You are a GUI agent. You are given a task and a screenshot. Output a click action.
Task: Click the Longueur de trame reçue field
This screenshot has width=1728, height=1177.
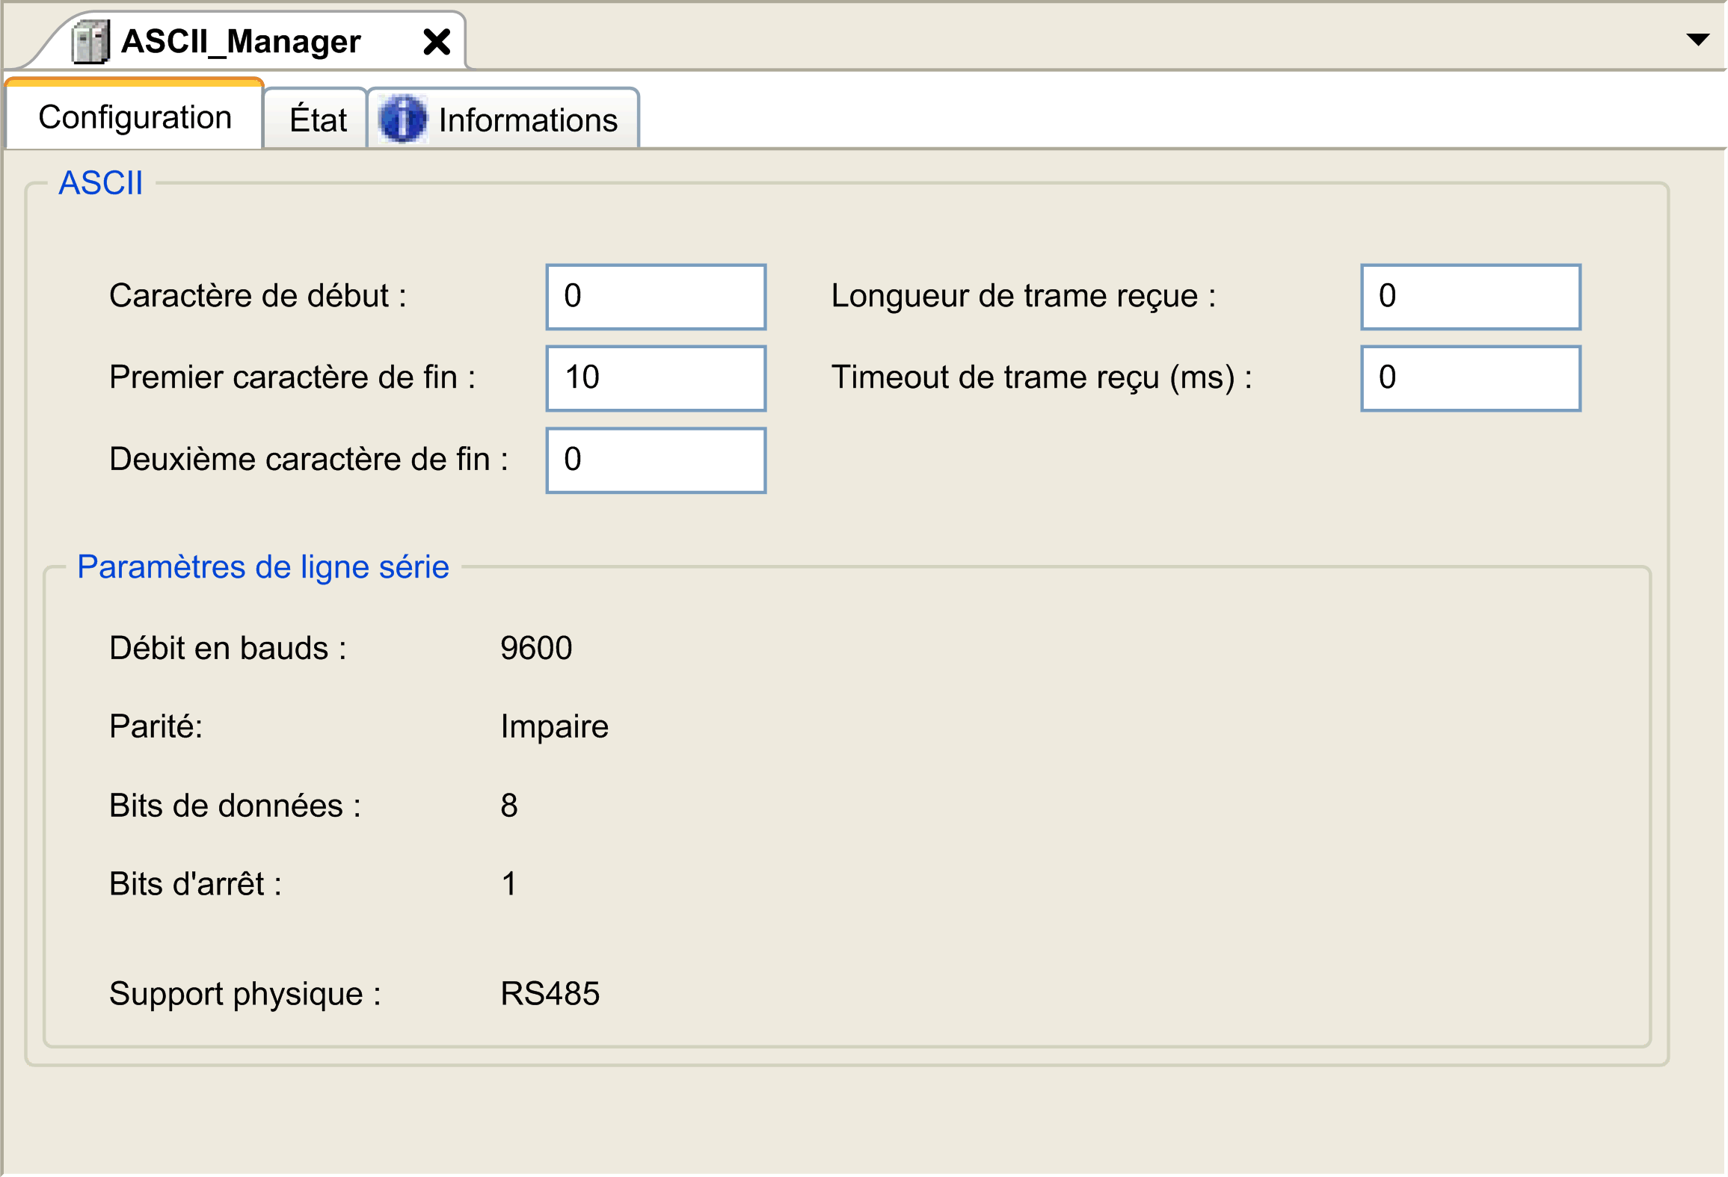[x=1470, y=297]
